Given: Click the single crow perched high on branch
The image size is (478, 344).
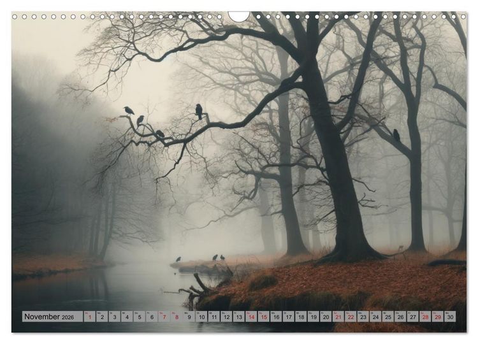Looking at the screenshot, I should pyautogui.click(x=199, y=111).
